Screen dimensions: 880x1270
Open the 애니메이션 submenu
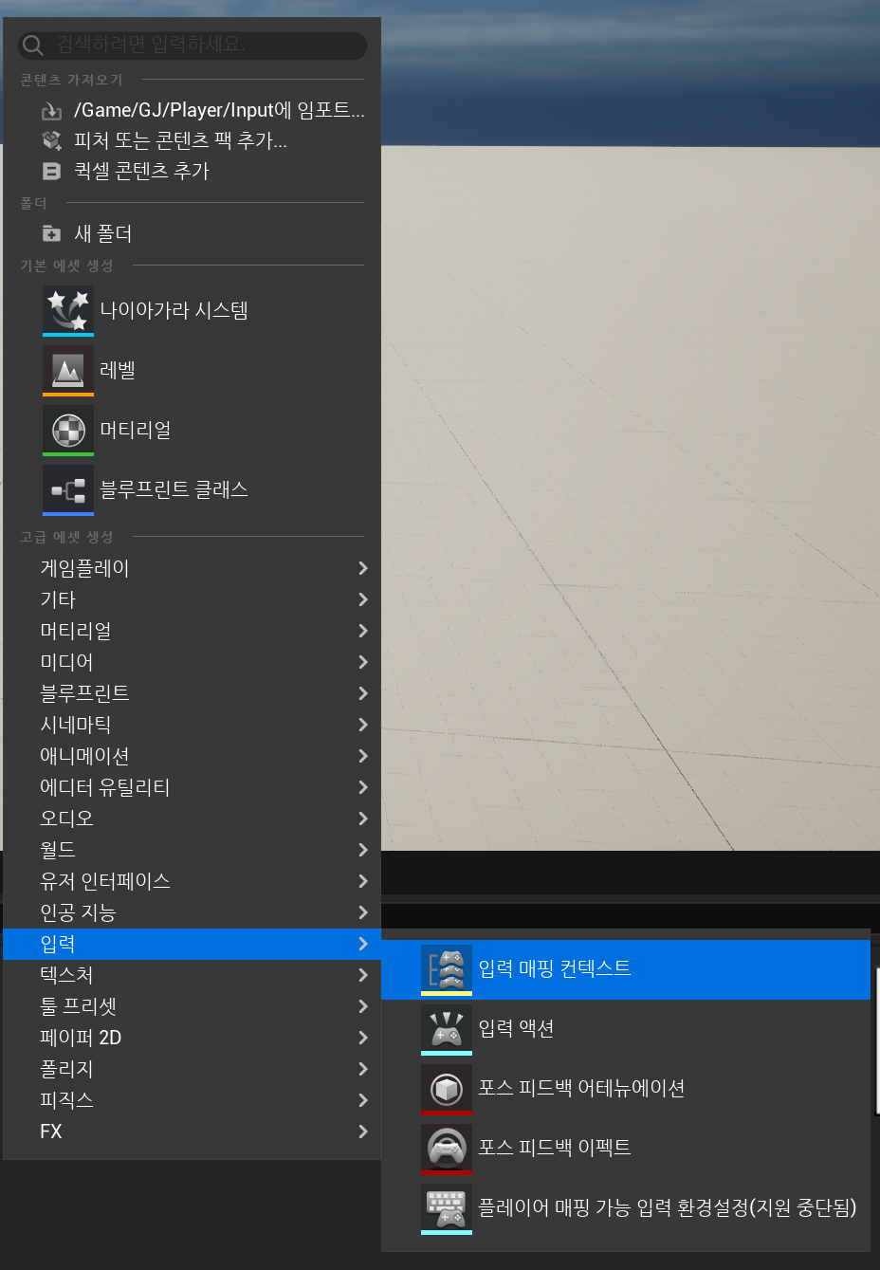[192, 756]
